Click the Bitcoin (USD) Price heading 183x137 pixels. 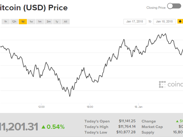pyautogui.click(x=34, y=8)
